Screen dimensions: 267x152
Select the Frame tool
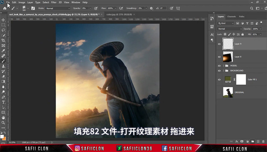click(x=3, y=46)
